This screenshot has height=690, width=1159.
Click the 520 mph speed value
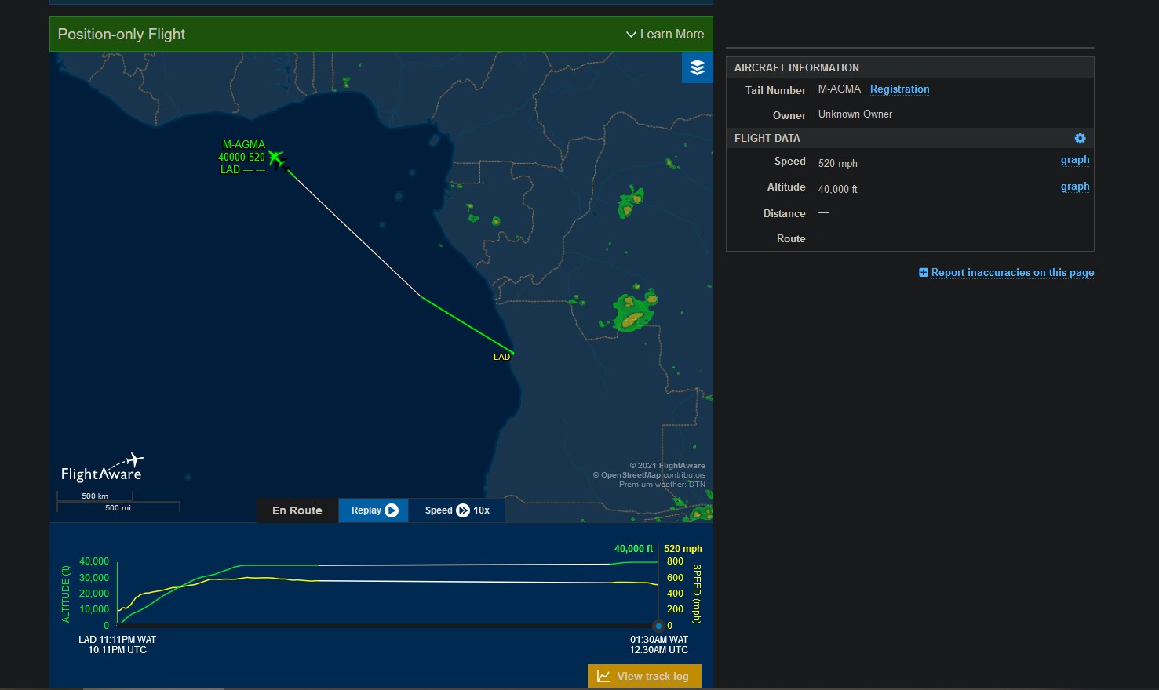(838, 164)
